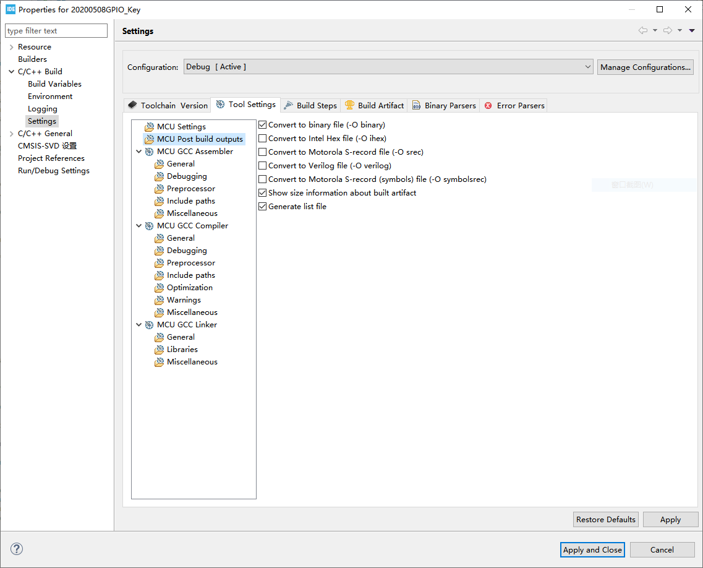Screen dimensions: 703x568
Task: Click the Manage Configurations button
Action: (645, 66)
